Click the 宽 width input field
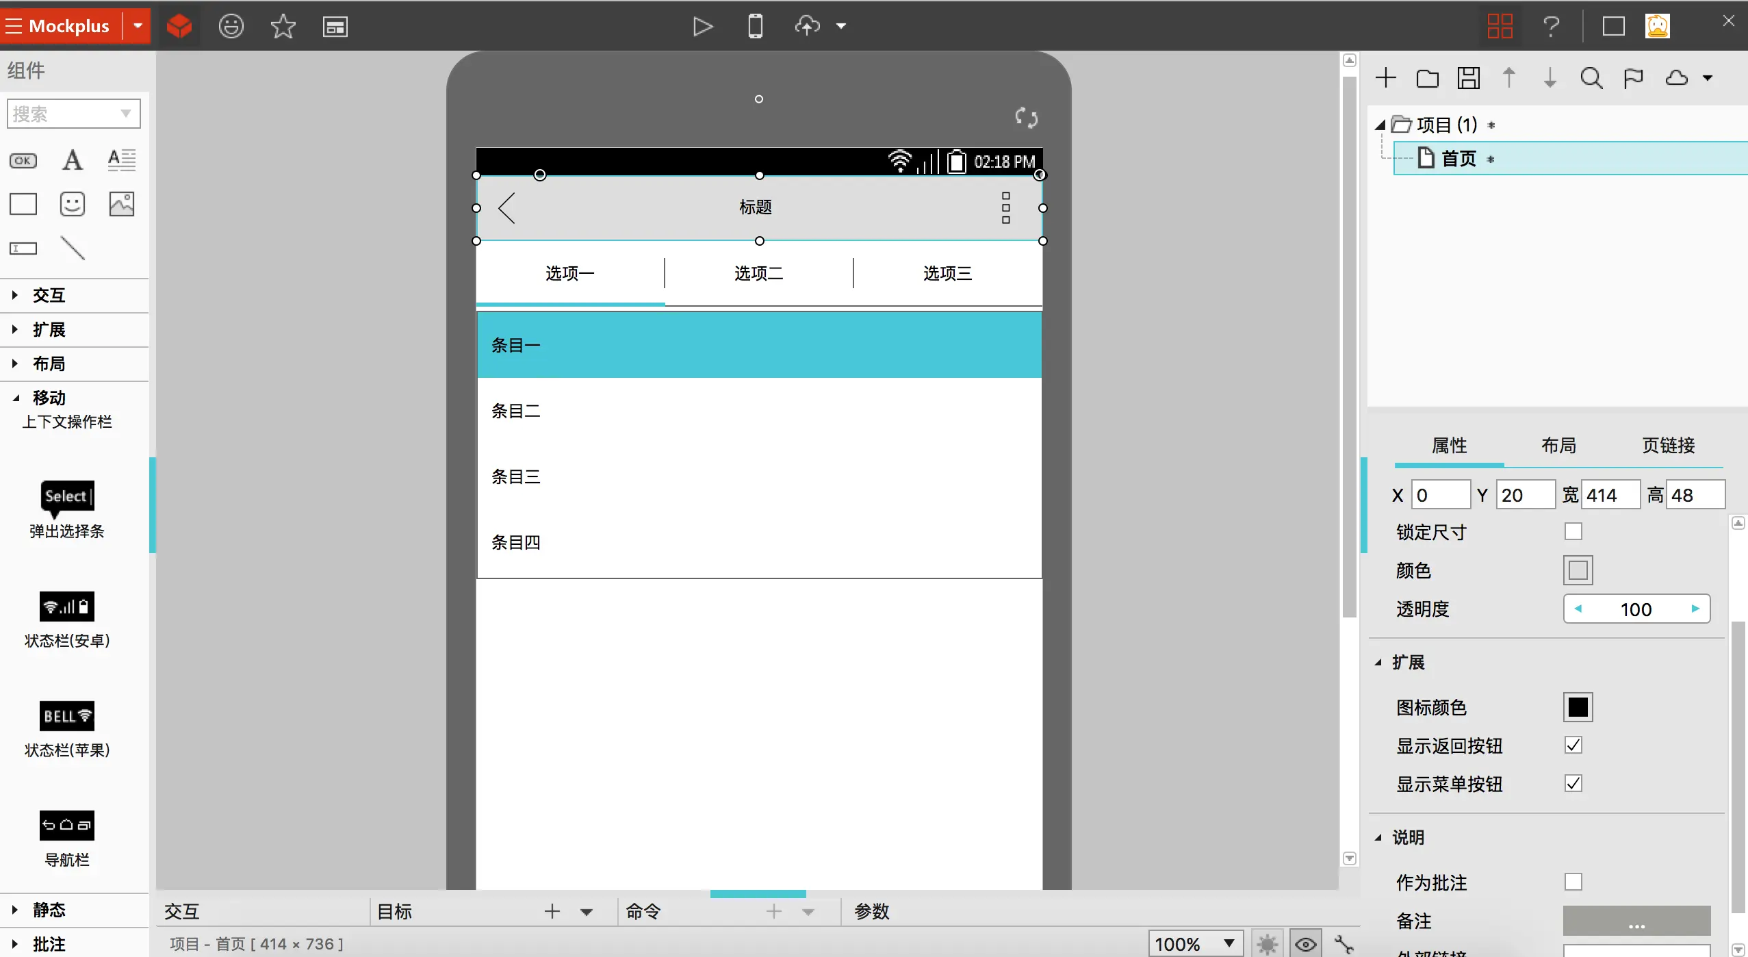The image size is (1748, 957). [1610, 495]
